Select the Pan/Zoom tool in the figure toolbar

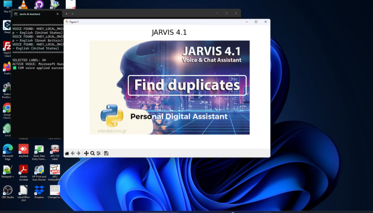pyautogui.click(x=86, y=153)
